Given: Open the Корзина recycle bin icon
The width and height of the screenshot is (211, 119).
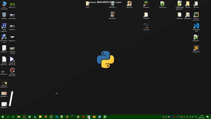Looking at the screenshot, I should [4, 16].
